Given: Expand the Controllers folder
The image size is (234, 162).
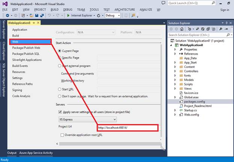Looking at the screenshot, I should [x=175, y=71].
